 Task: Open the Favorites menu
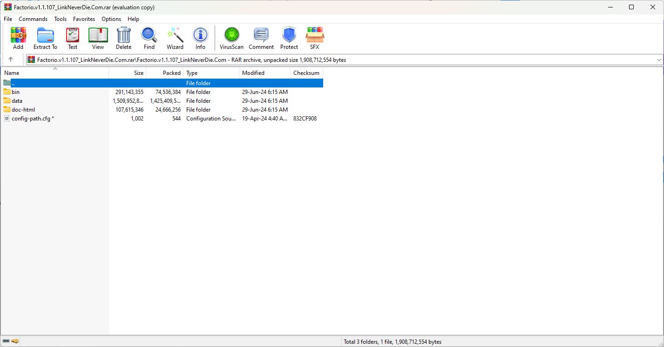point(84,19)
